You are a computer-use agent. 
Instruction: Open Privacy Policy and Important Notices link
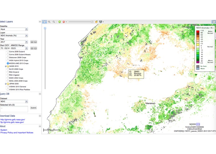[x=17, y=132]
